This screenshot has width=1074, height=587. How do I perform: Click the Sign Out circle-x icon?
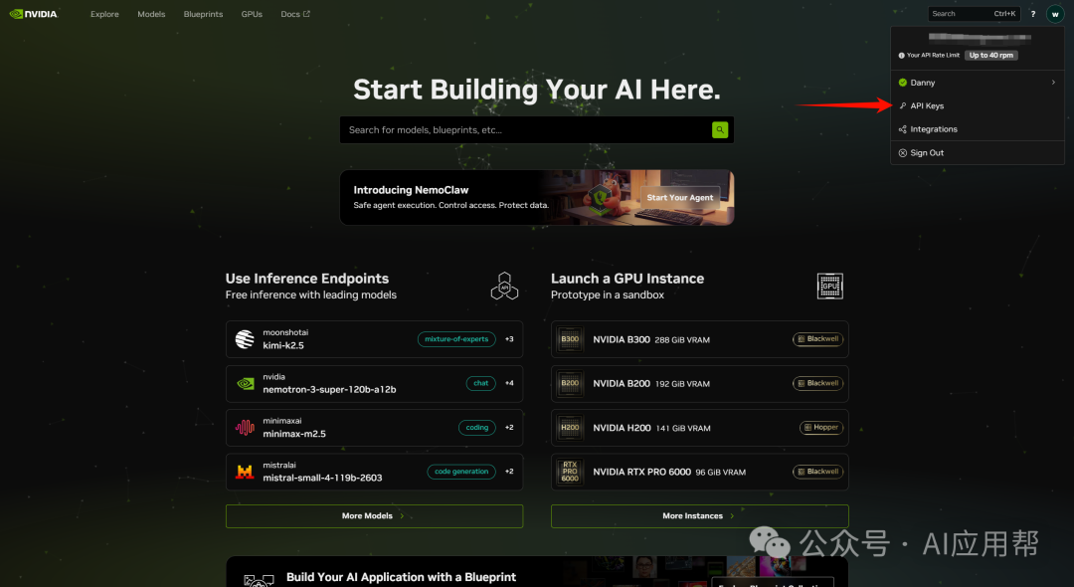903,153
